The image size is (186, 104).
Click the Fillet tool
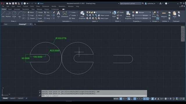click(47, 15)
